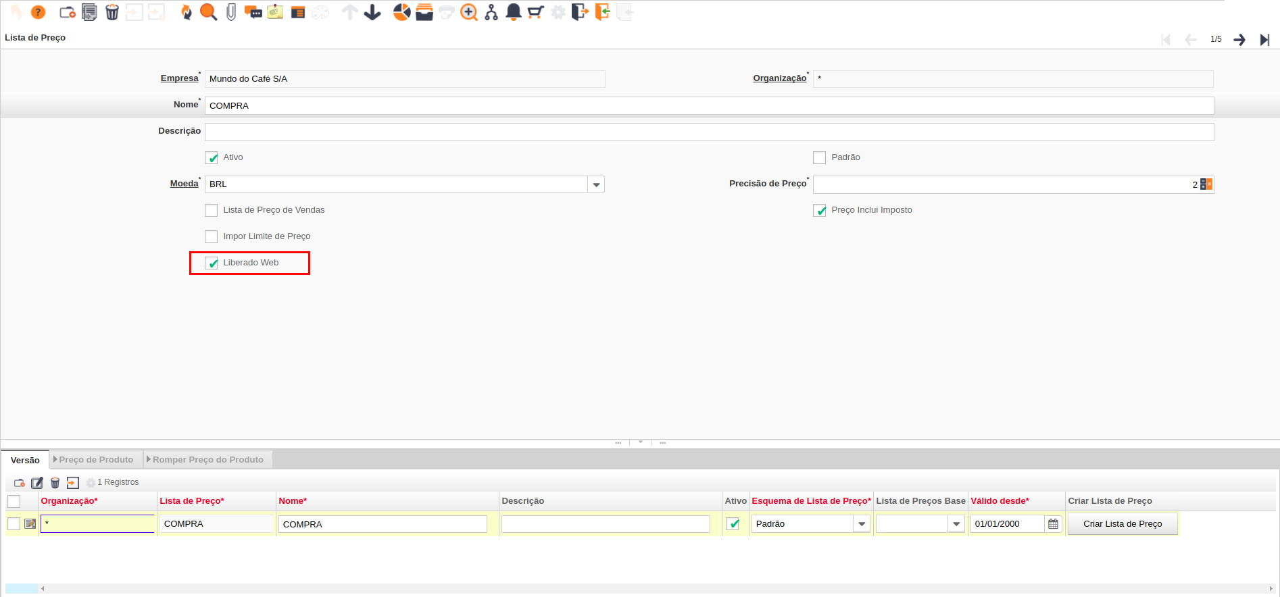Screen dimensions: 1280x597
Task: Click the 1/5 record position indicator
Action: pyautogui.click(x=1216, y=39)
